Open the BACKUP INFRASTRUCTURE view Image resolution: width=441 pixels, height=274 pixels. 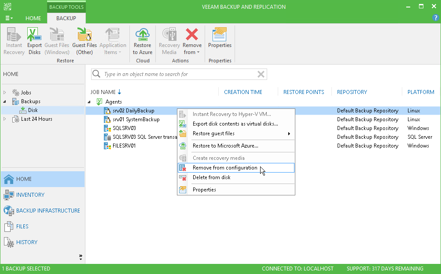(43, 211)
